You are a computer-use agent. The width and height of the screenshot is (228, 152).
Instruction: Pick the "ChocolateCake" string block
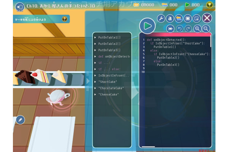[111, 88]
